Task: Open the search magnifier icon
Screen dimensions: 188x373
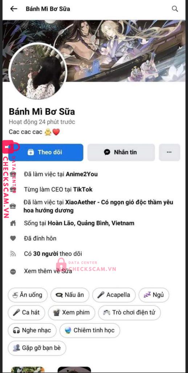Action: (x=175, y=9)
